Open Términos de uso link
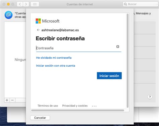Screen dimensions: 159x126 (48, 106)
